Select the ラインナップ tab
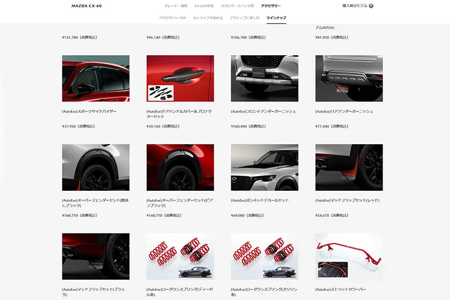Viewport: 450px width, 300px height. [x=276, y=18]
